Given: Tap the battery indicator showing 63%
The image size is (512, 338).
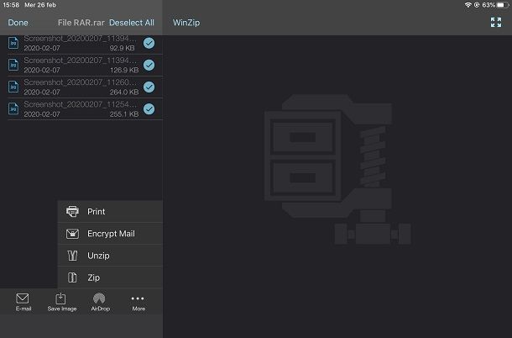Looking at the screenshot, I should [x=495, y=5].
